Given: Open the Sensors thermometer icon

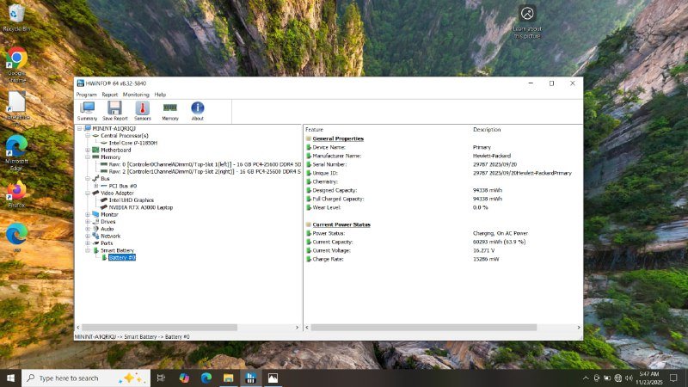Looking at the screenshot, I should tap(143, 110).
